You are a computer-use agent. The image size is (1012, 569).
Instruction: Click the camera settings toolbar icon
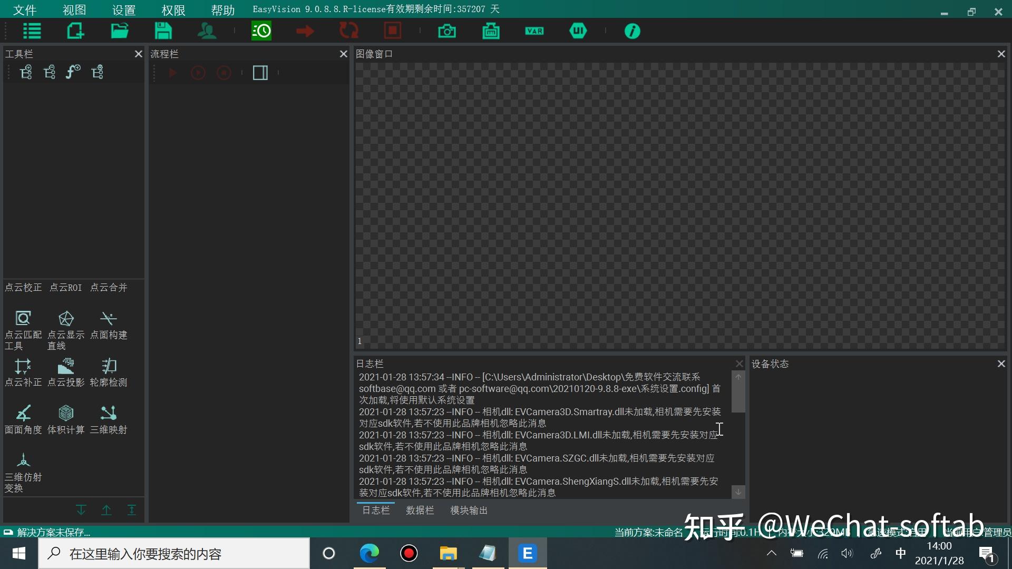(447, 31)
